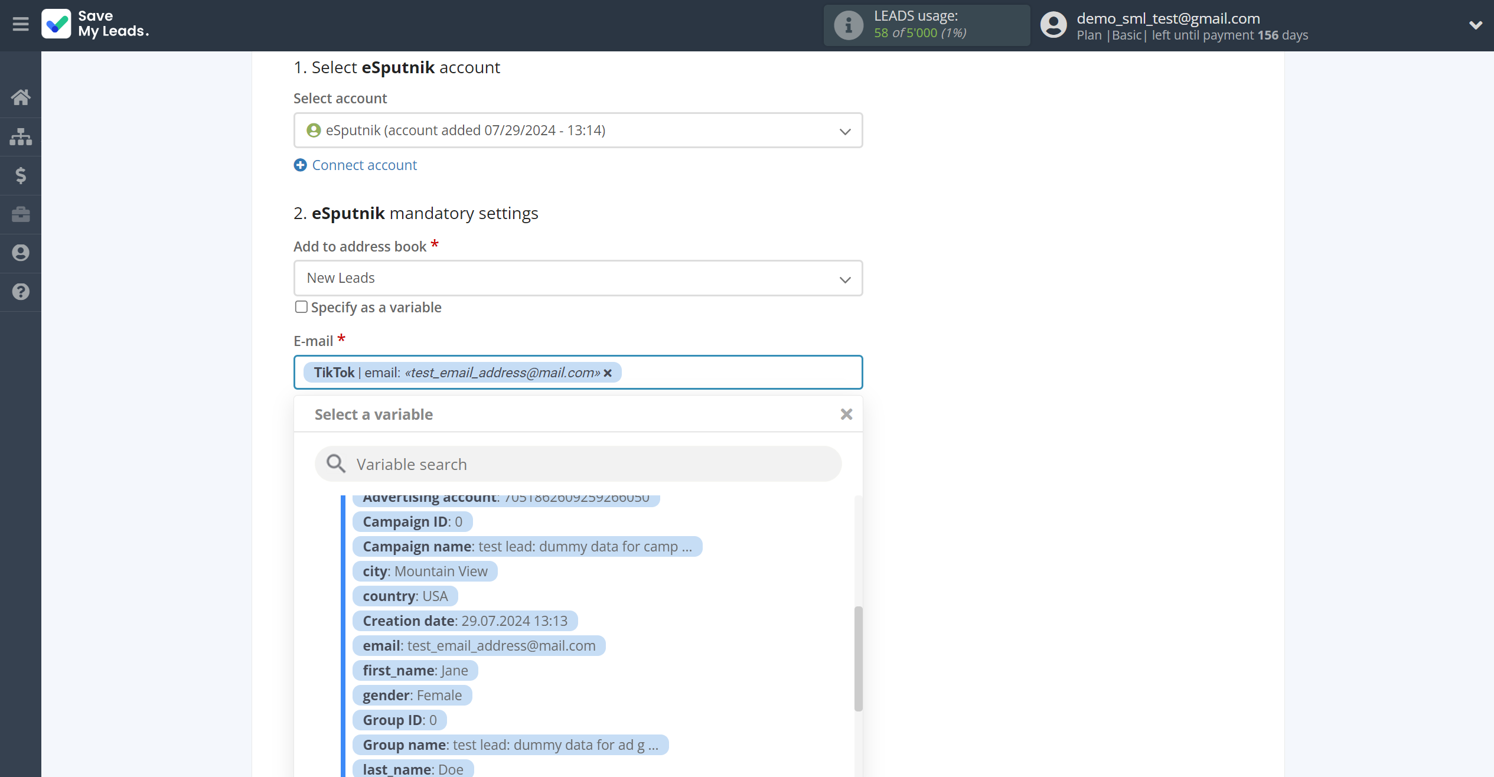
Task: Open the eSputnik account dropdown
Action: [578, 130]
